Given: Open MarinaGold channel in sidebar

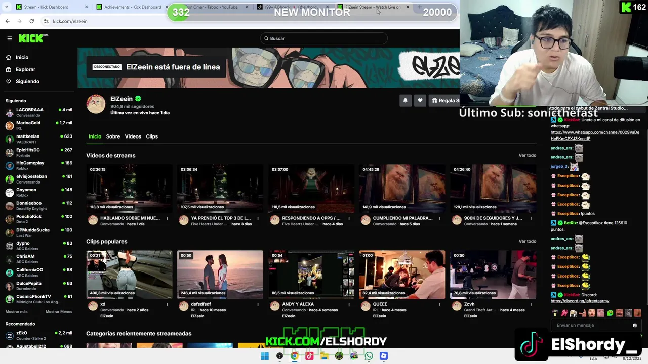Looking at the screenshot, I should (x=39, y=125).
